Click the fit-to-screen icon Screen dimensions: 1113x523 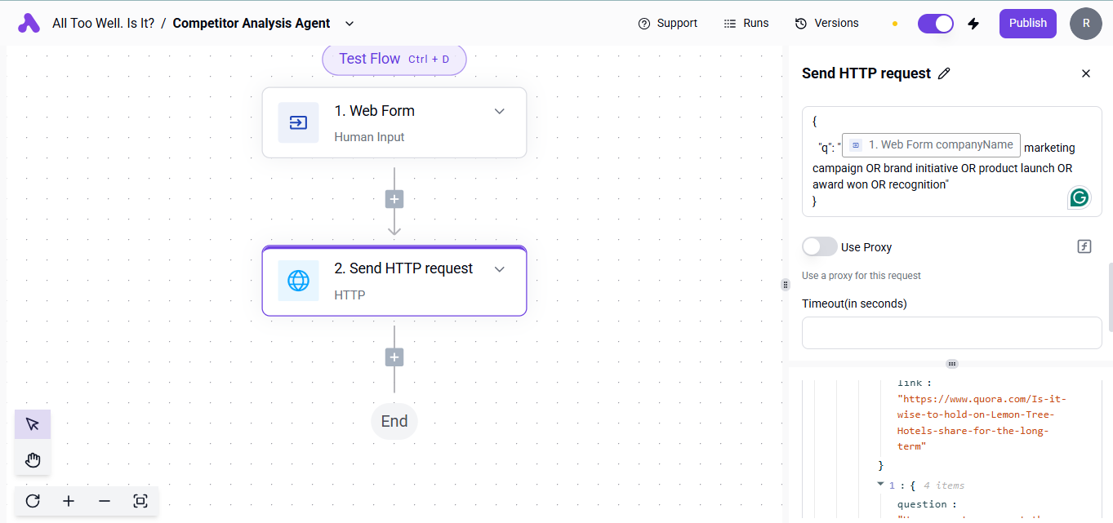point(140,501)
